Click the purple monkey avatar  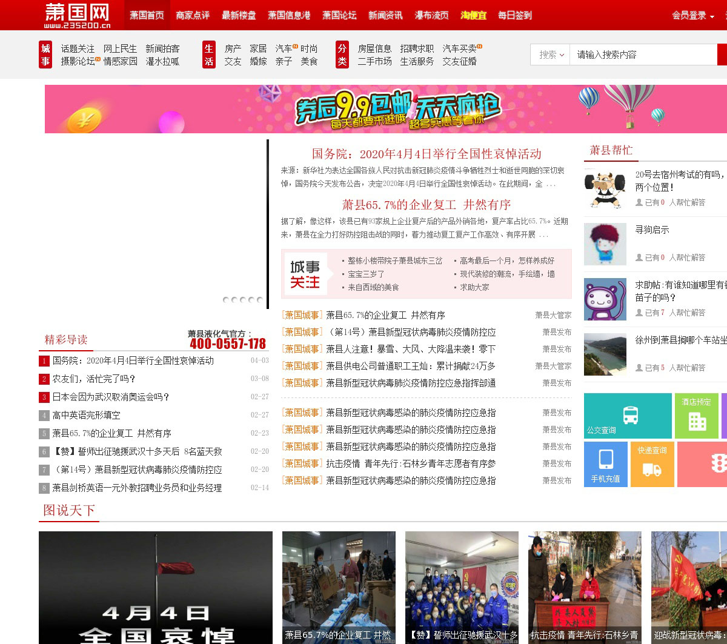click(x=605, y=299)
